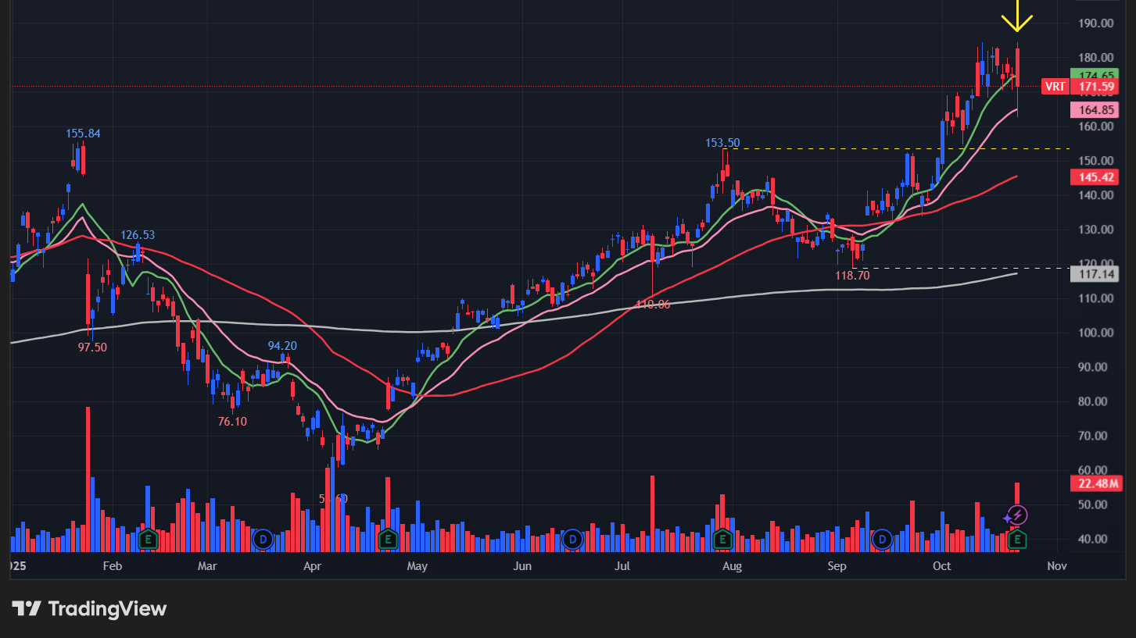Image resolution: width=1136 pixels, height=638 pixels.
Task: Click the VRT symbol price label
Action: 1055,87
